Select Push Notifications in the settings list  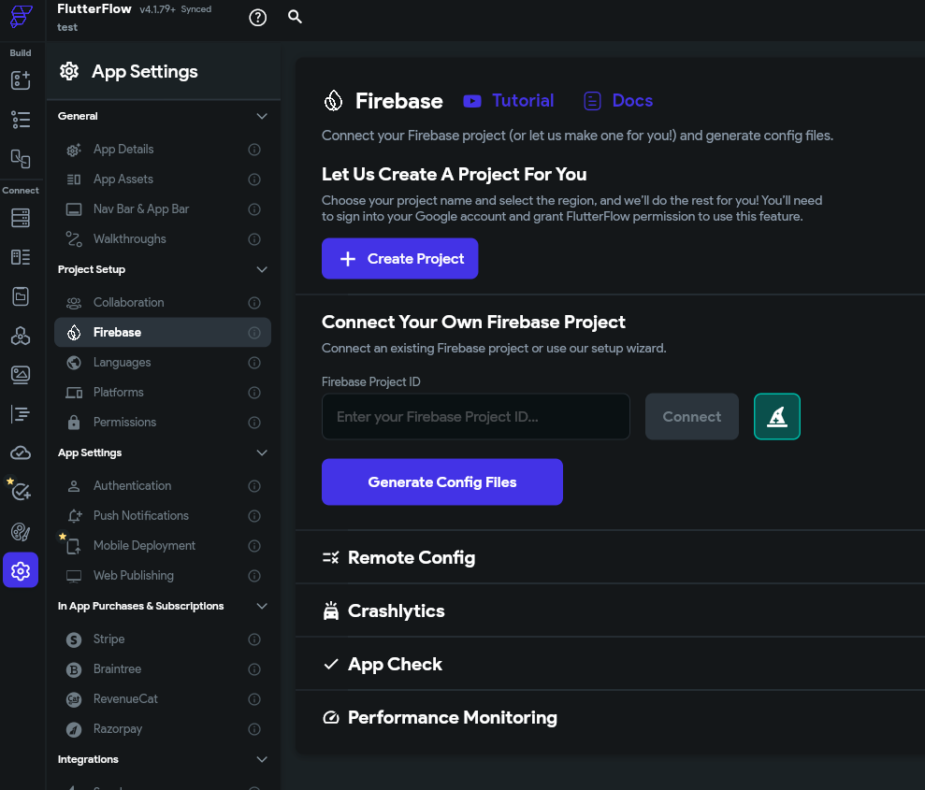140,516
